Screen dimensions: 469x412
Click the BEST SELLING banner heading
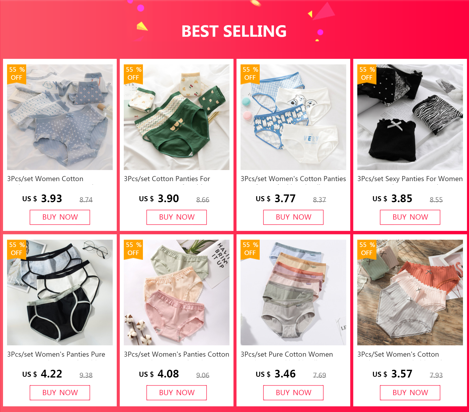point(234,31)
